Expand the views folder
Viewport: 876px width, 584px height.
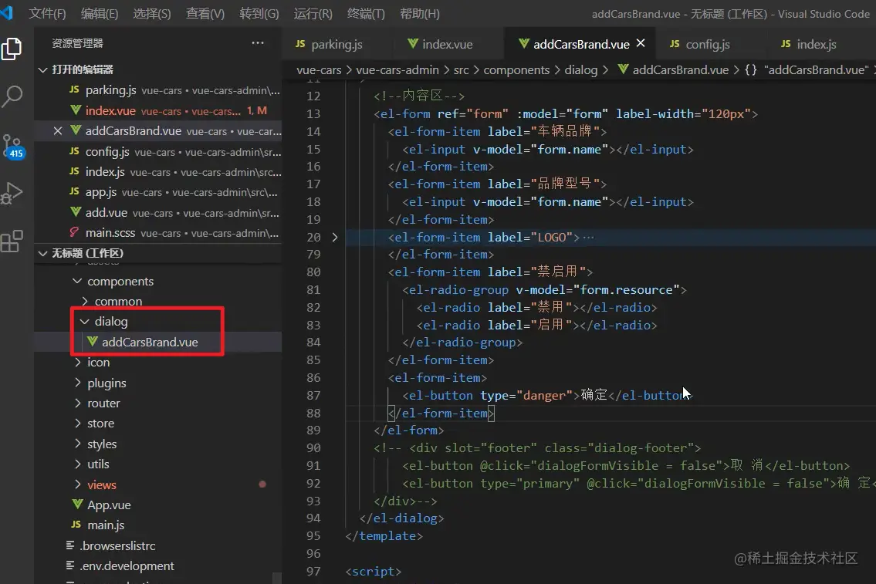pyautogui.click(x=78, y=484)
